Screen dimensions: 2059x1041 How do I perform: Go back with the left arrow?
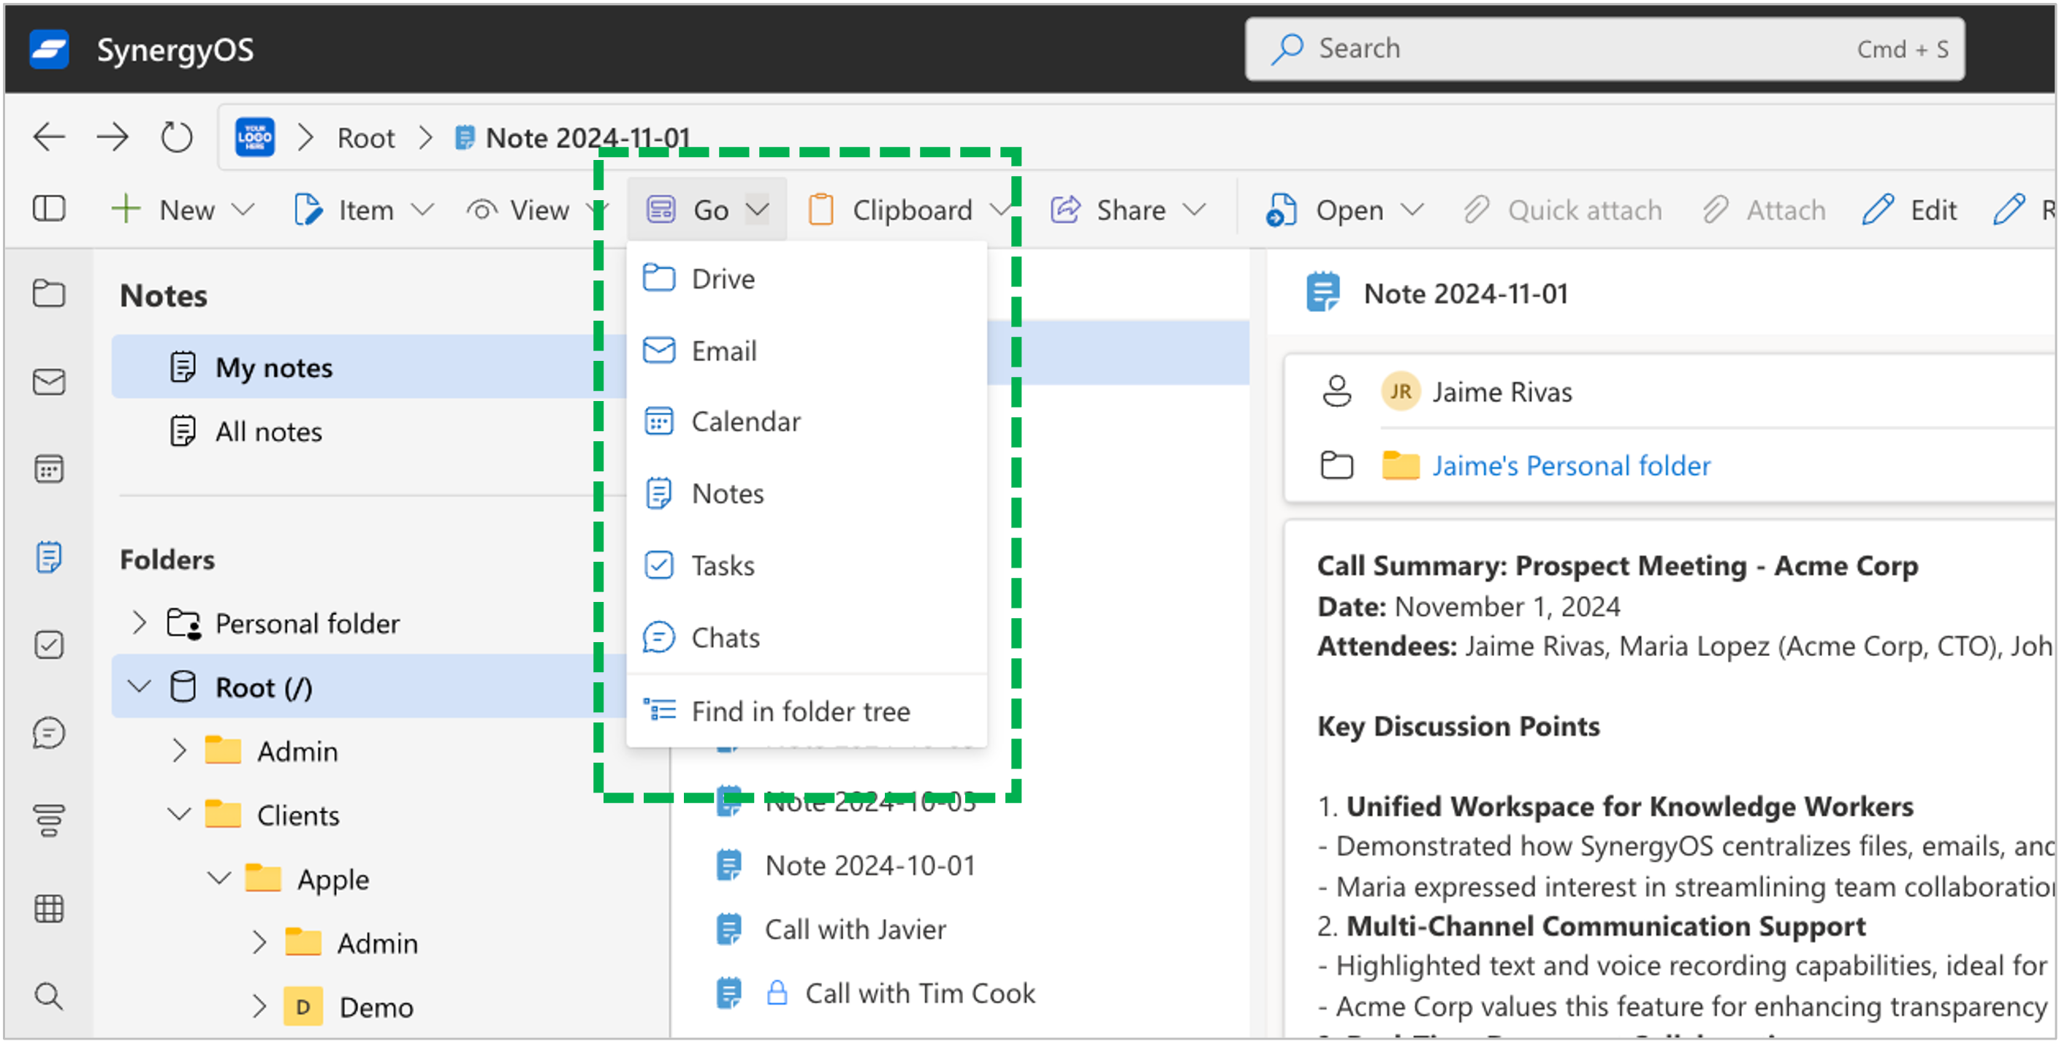49,137
